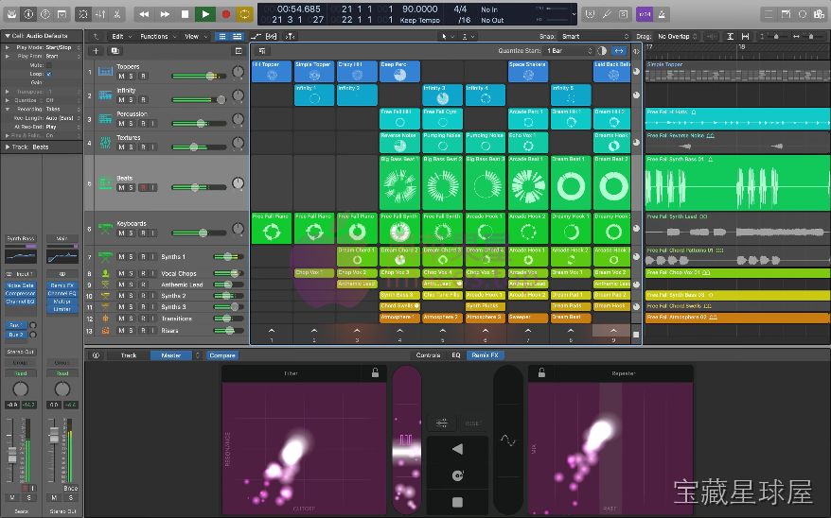Show the Live Loops grid view button
Image resolution: width=831 pixels, height=518 pixels.
point(222,37)
